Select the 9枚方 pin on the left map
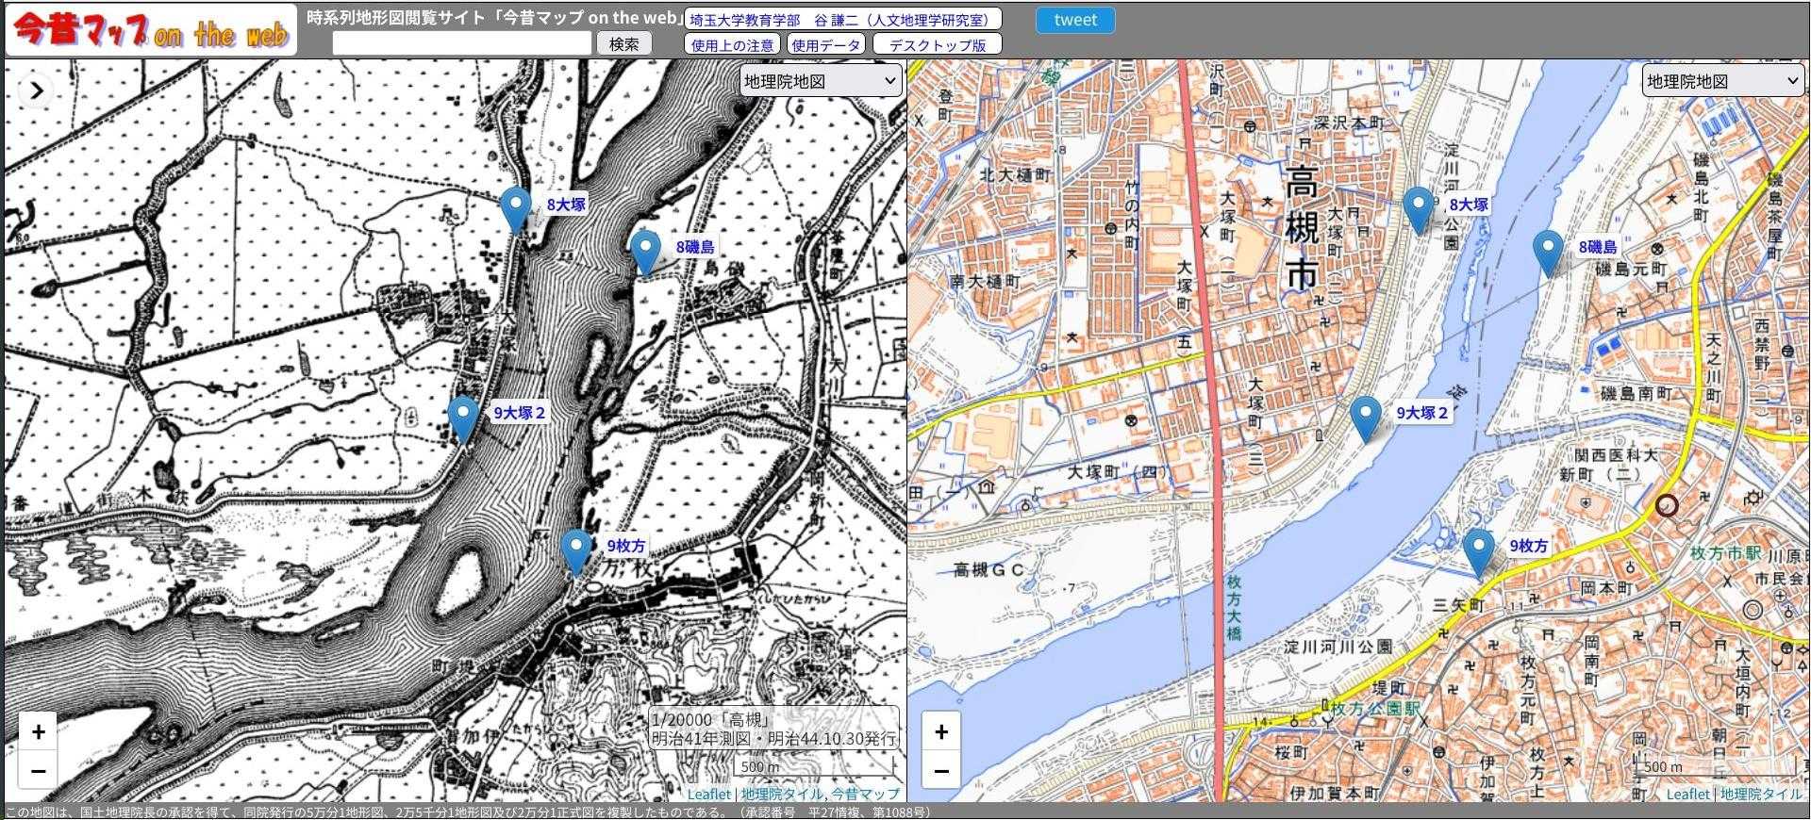 575,550
